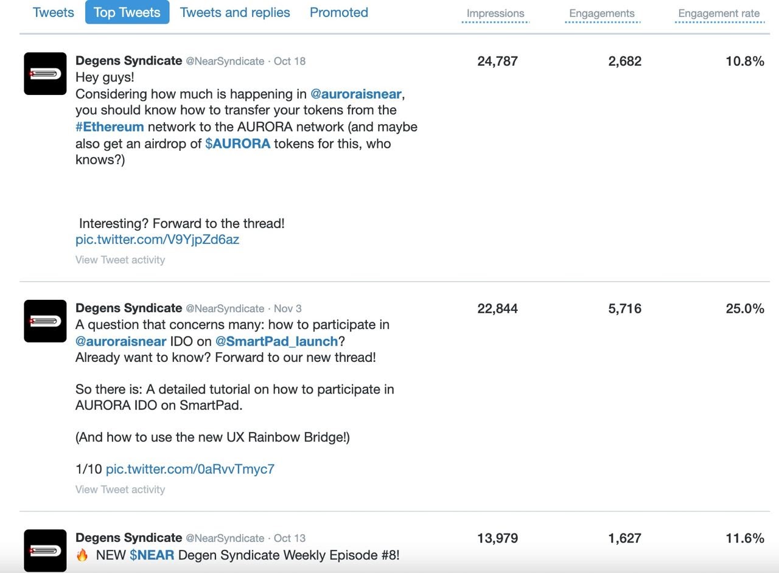View Tweet activity for Nov 3 tweet
Image resolution: width=779 pixels, height=573 pixels.
click(x=120, y=490)
